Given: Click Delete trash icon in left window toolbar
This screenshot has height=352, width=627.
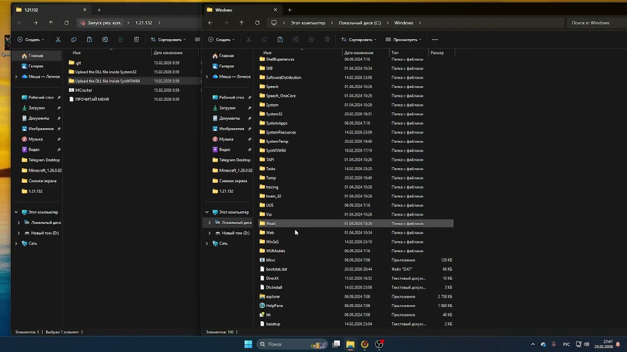Looking at the screenshot, I should [136, 40].
